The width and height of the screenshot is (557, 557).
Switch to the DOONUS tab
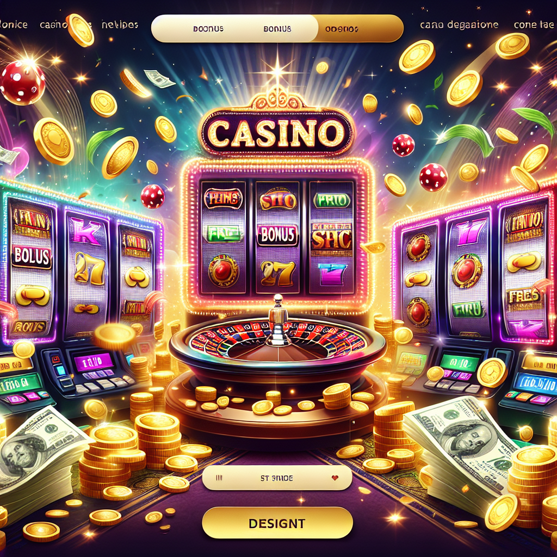[208, 29]
